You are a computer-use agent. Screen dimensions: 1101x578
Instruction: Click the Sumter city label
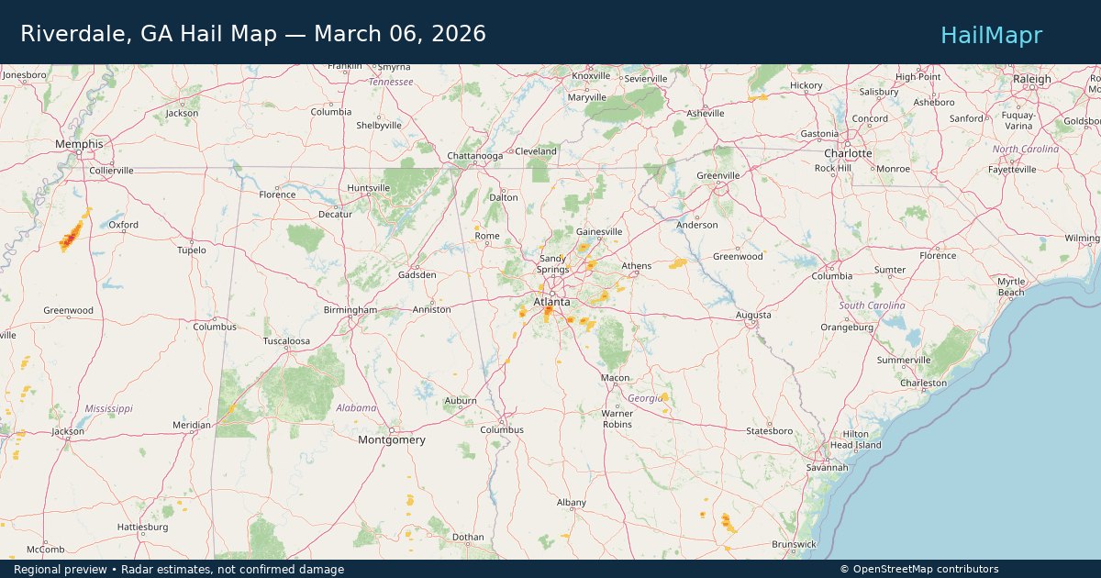[890, 270]
